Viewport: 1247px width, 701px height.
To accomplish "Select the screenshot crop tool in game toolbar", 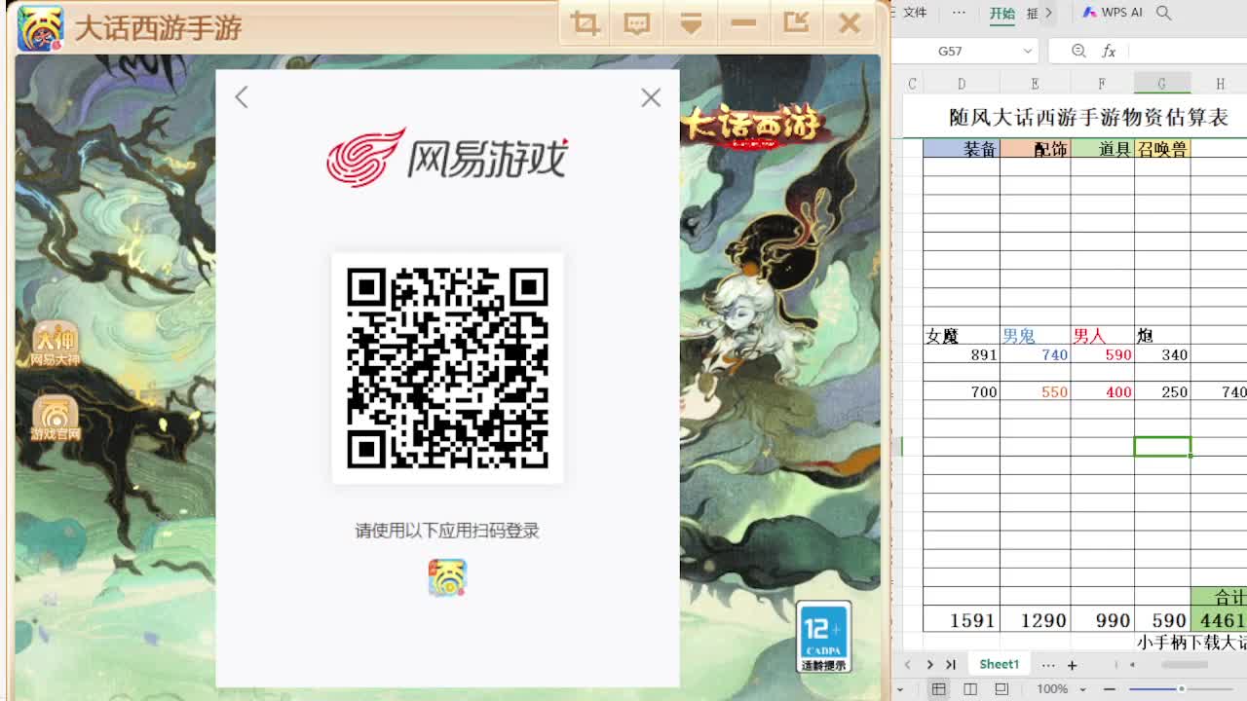I will pyautogui.click(x=583, y=23).
